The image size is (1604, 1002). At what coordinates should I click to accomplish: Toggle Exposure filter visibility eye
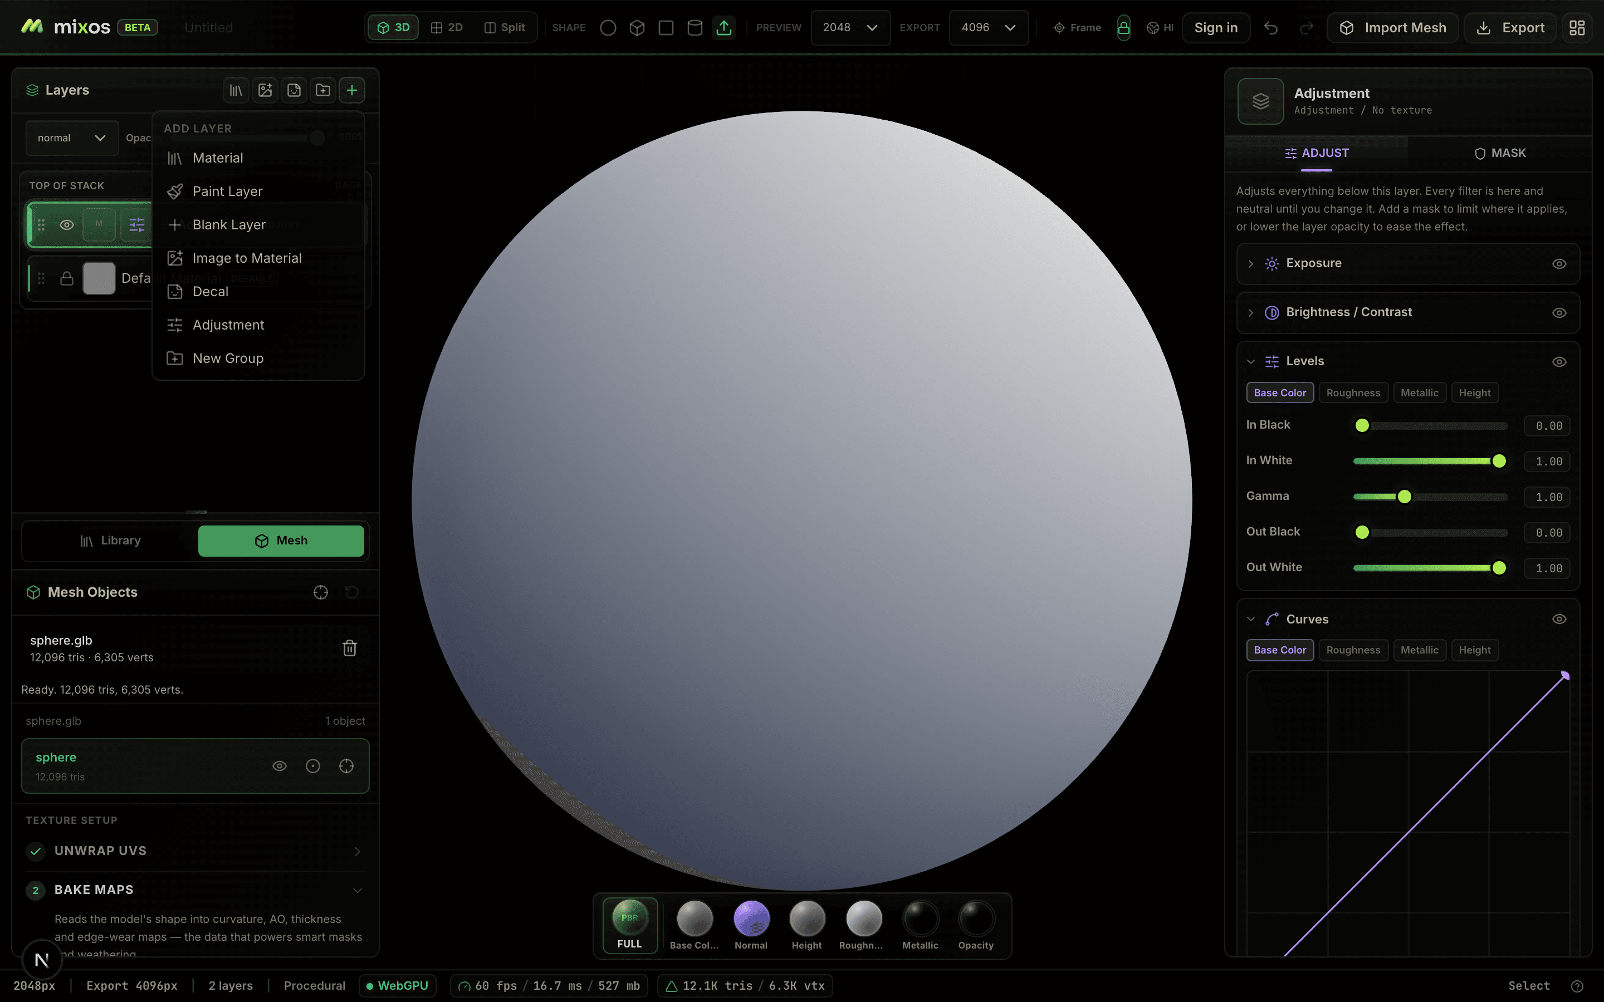pos(1559,264)
